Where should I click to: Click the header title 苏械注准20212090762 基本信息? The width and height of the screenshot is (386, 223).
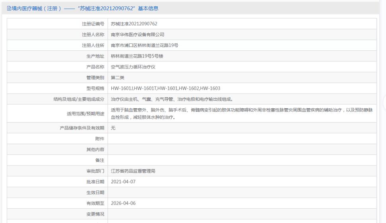click(x=118, y=8)
